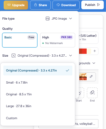Click the Download button
This screenshot has width=106, height=129.
coord(66,5)
